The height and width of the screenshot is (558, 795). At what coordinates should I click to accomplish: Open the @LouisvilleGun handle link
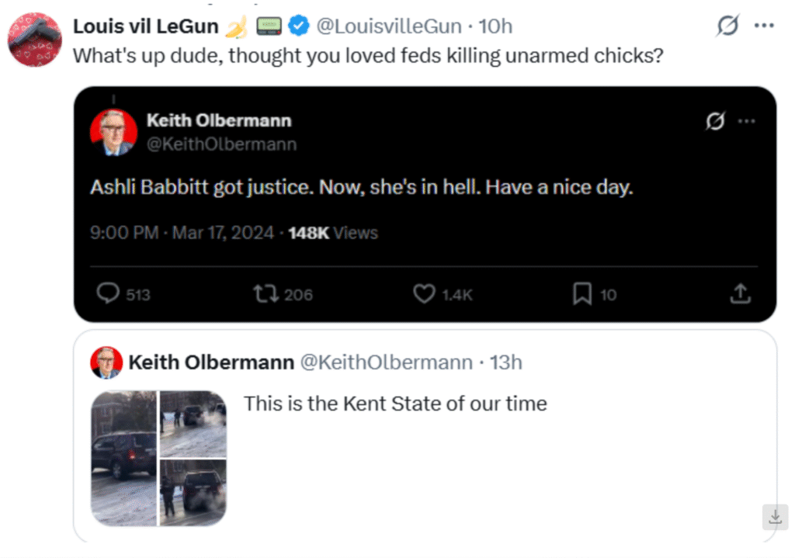pyautogui.click(x=387, y=26)
